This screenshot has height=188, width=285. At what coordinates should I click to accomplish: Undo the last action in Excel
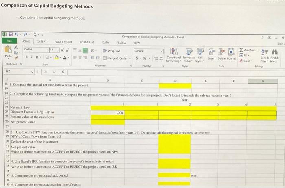coord(17,34)
